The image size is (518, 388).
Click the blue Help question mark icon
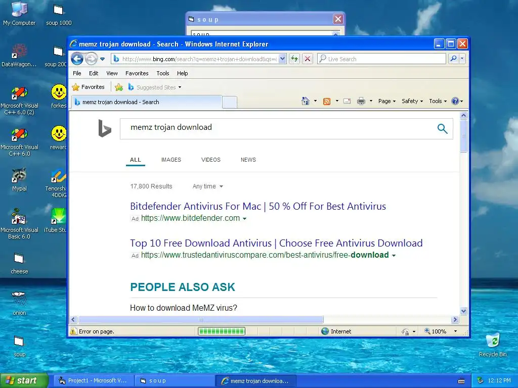point(455,101)
